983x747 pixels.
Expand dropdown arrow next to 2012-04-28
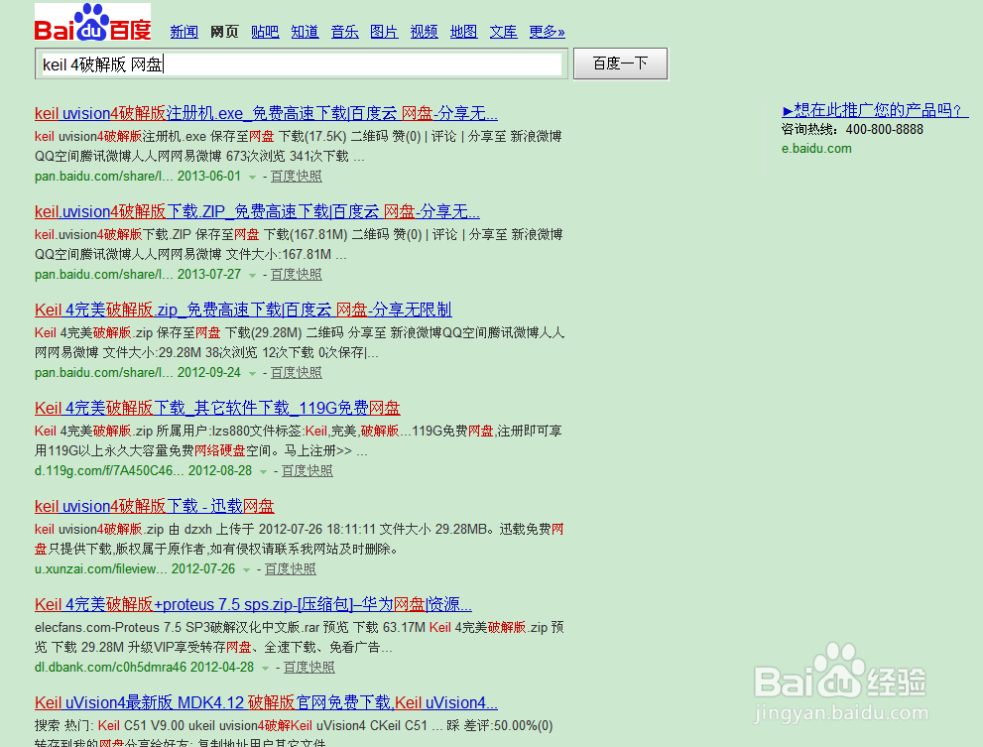click(x=265, y=668)
